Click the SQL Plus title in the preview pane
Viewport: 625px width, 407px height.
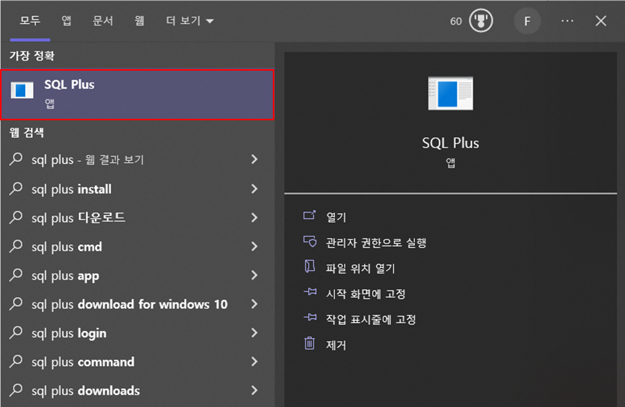point(450,143)
